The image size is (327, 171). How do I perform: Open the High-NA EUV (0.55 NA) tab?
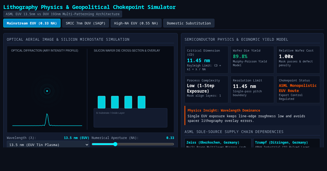point(136,23)
